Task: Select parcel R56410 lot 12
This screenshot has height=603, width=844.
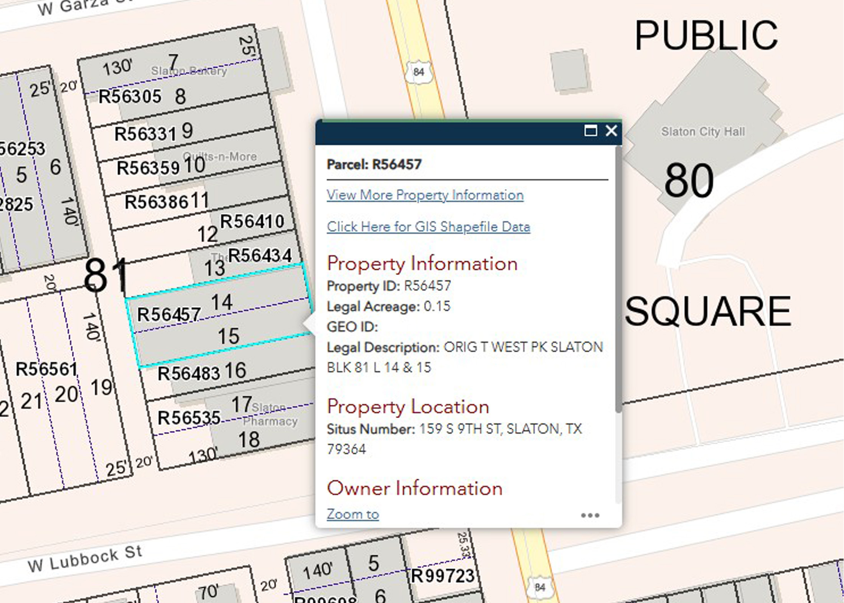Action: click(252, 222)
